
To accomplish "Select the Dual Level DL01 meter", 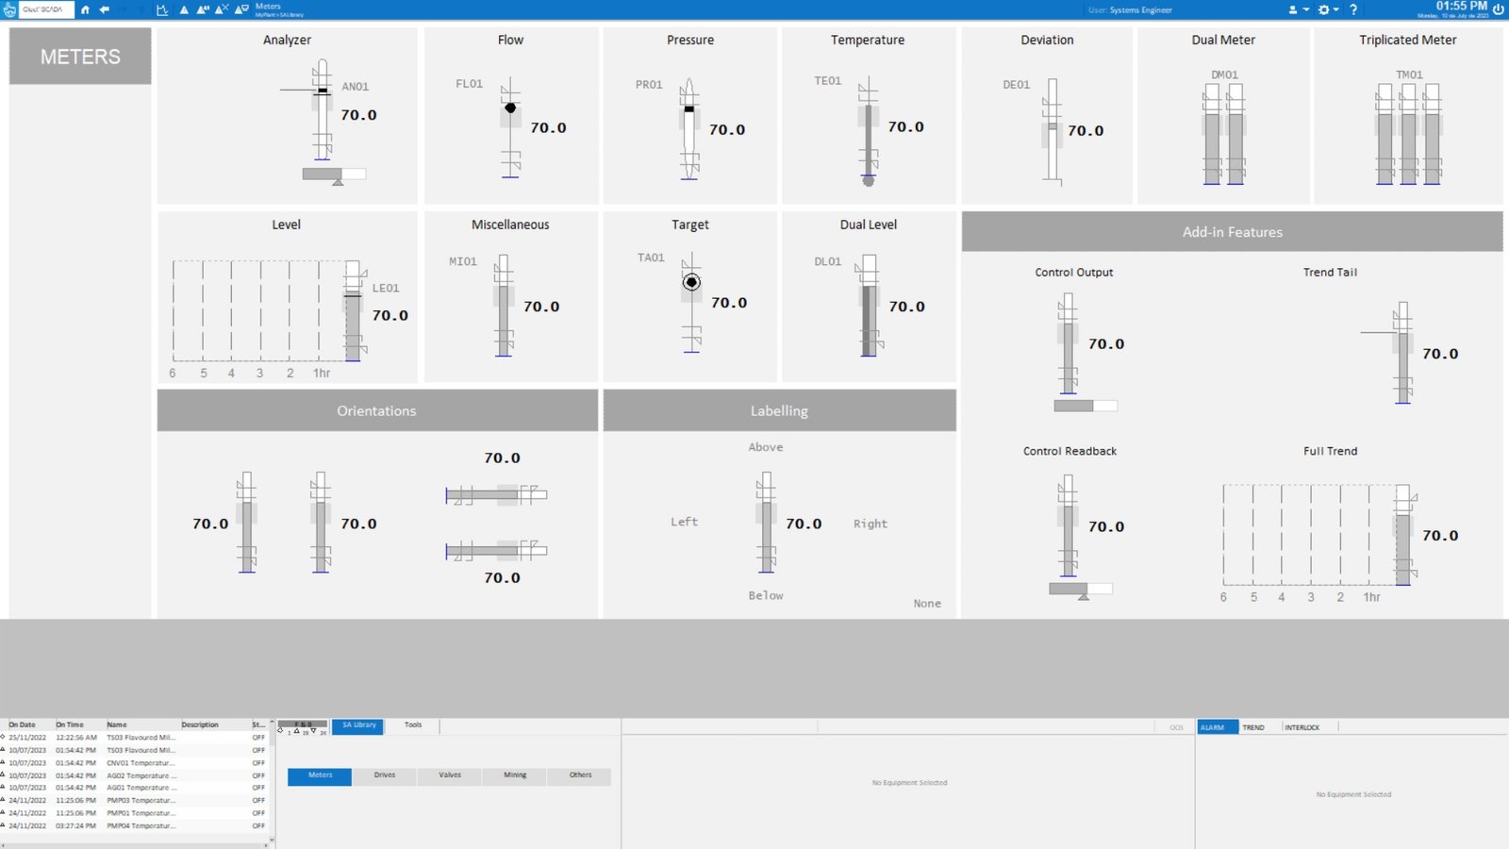I will click(869, 306).
